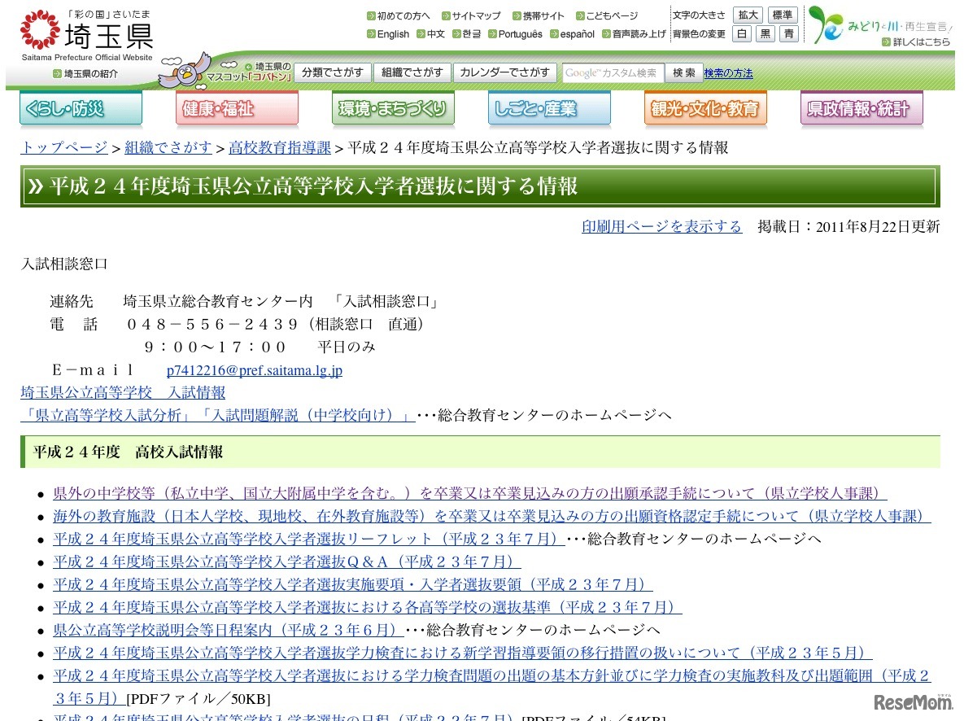Screen dimensions: 964x721
Task: Click the 印刷用ページを表示する print link
Action: tap(661, 227)
